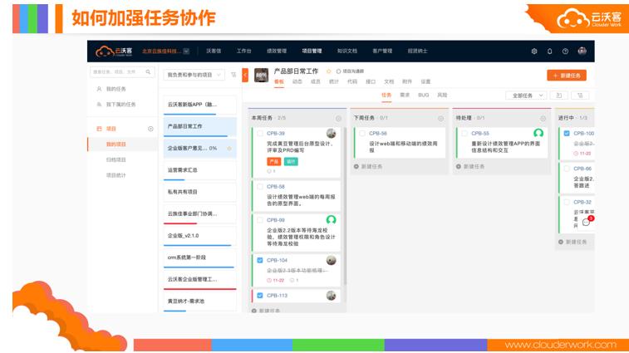Open the 项目沟通群 chat
Screen dimensions: 629x353
click(350, 71)
